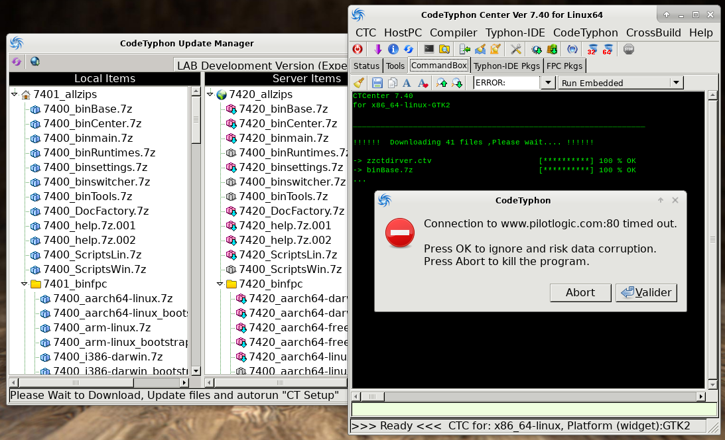This screenshot has height=440, width=725.
Task: Click the CommandBox horizontal scrollbar thumb
Action: click(x=373, y=396)
